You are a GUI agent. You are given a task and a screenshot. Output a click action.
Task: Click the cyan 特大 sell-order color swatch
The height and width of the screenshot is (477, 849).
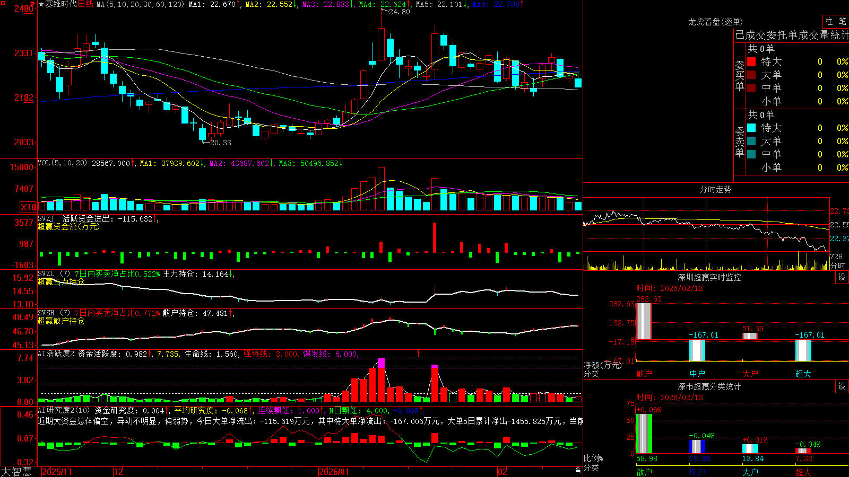[751, 128]
